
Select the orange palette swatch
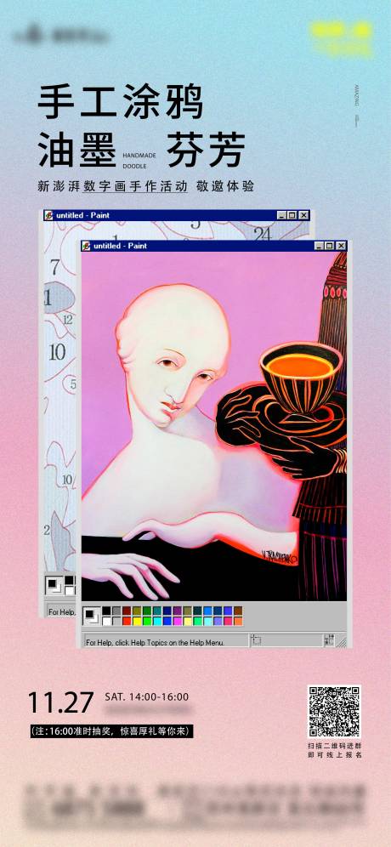tap(238, 621)
